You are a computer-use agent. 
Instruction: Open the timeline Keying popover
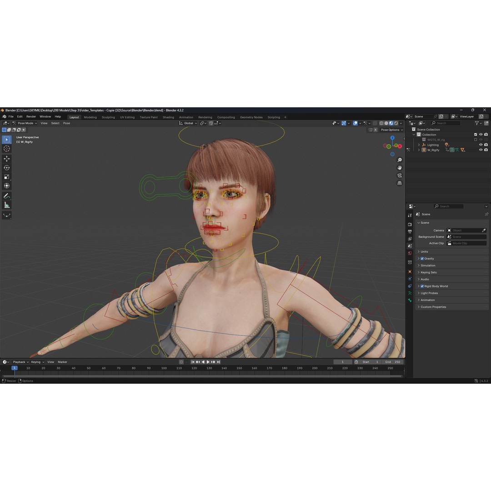38,362
